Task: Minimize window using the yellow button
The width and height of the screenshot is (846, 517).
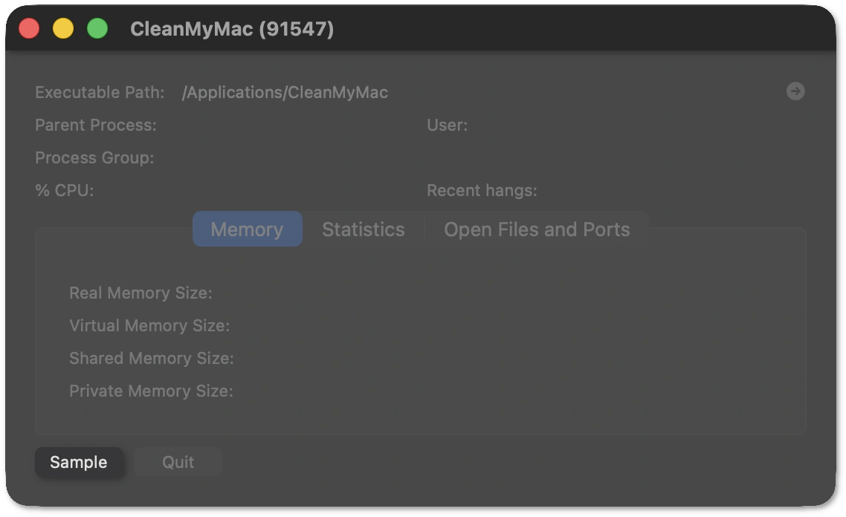Action: click(x=63, y=28)
